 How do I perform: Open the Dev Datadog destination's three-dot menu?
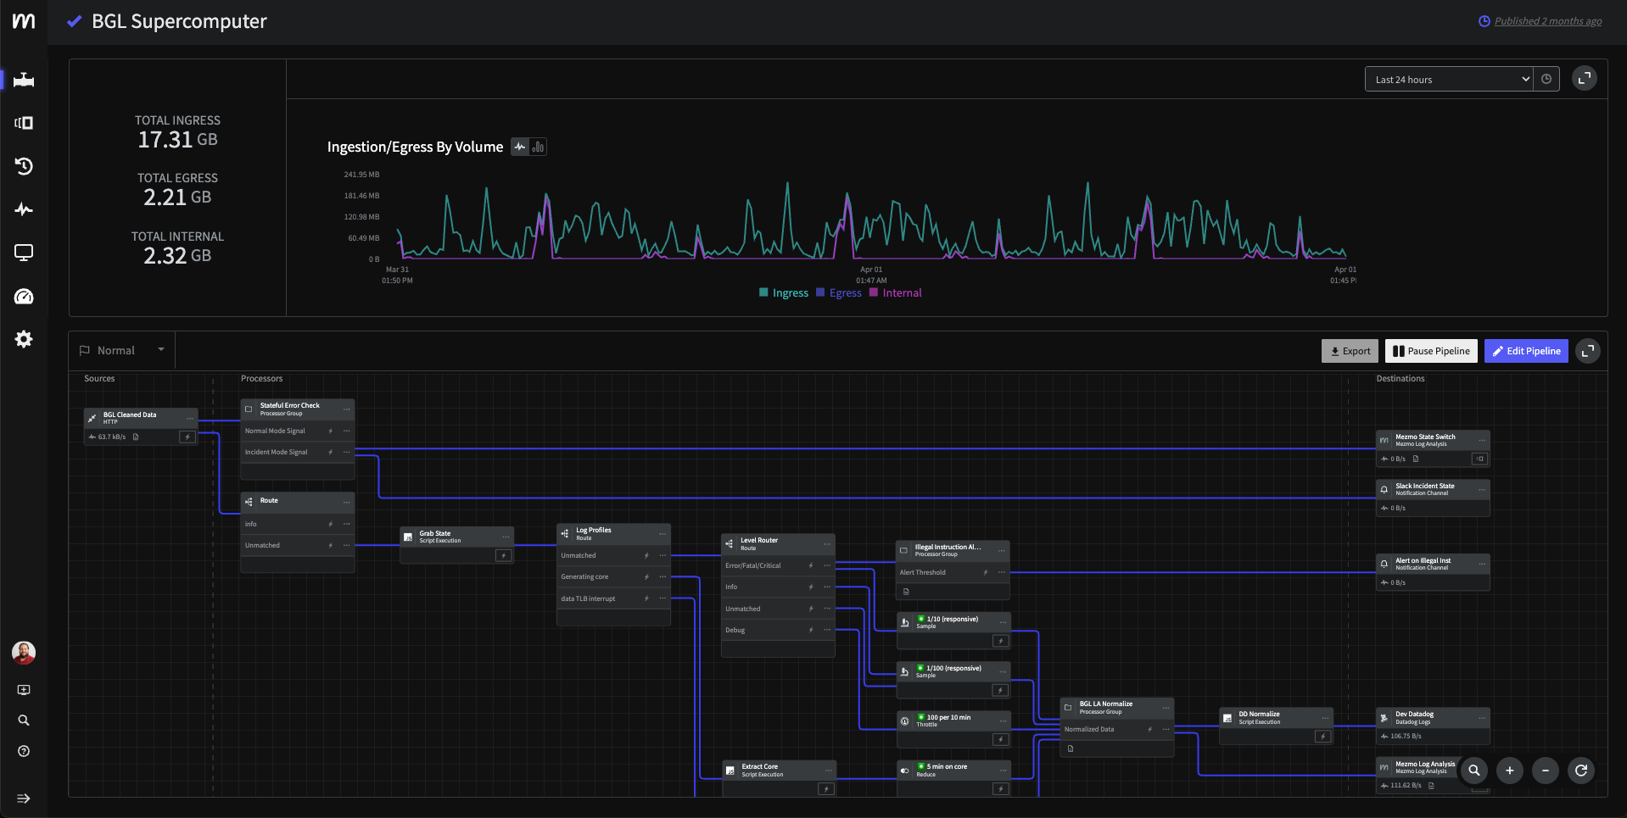tap(1482, 718)
